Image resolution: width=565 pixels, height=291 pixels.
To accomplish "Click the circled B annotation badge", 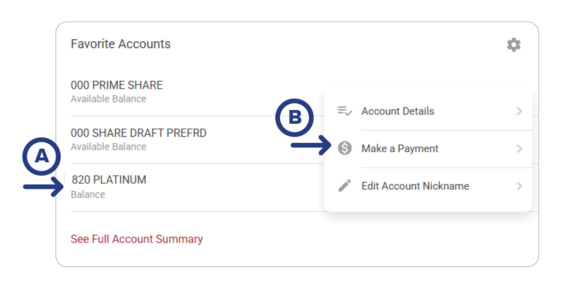I will [295, 118].
